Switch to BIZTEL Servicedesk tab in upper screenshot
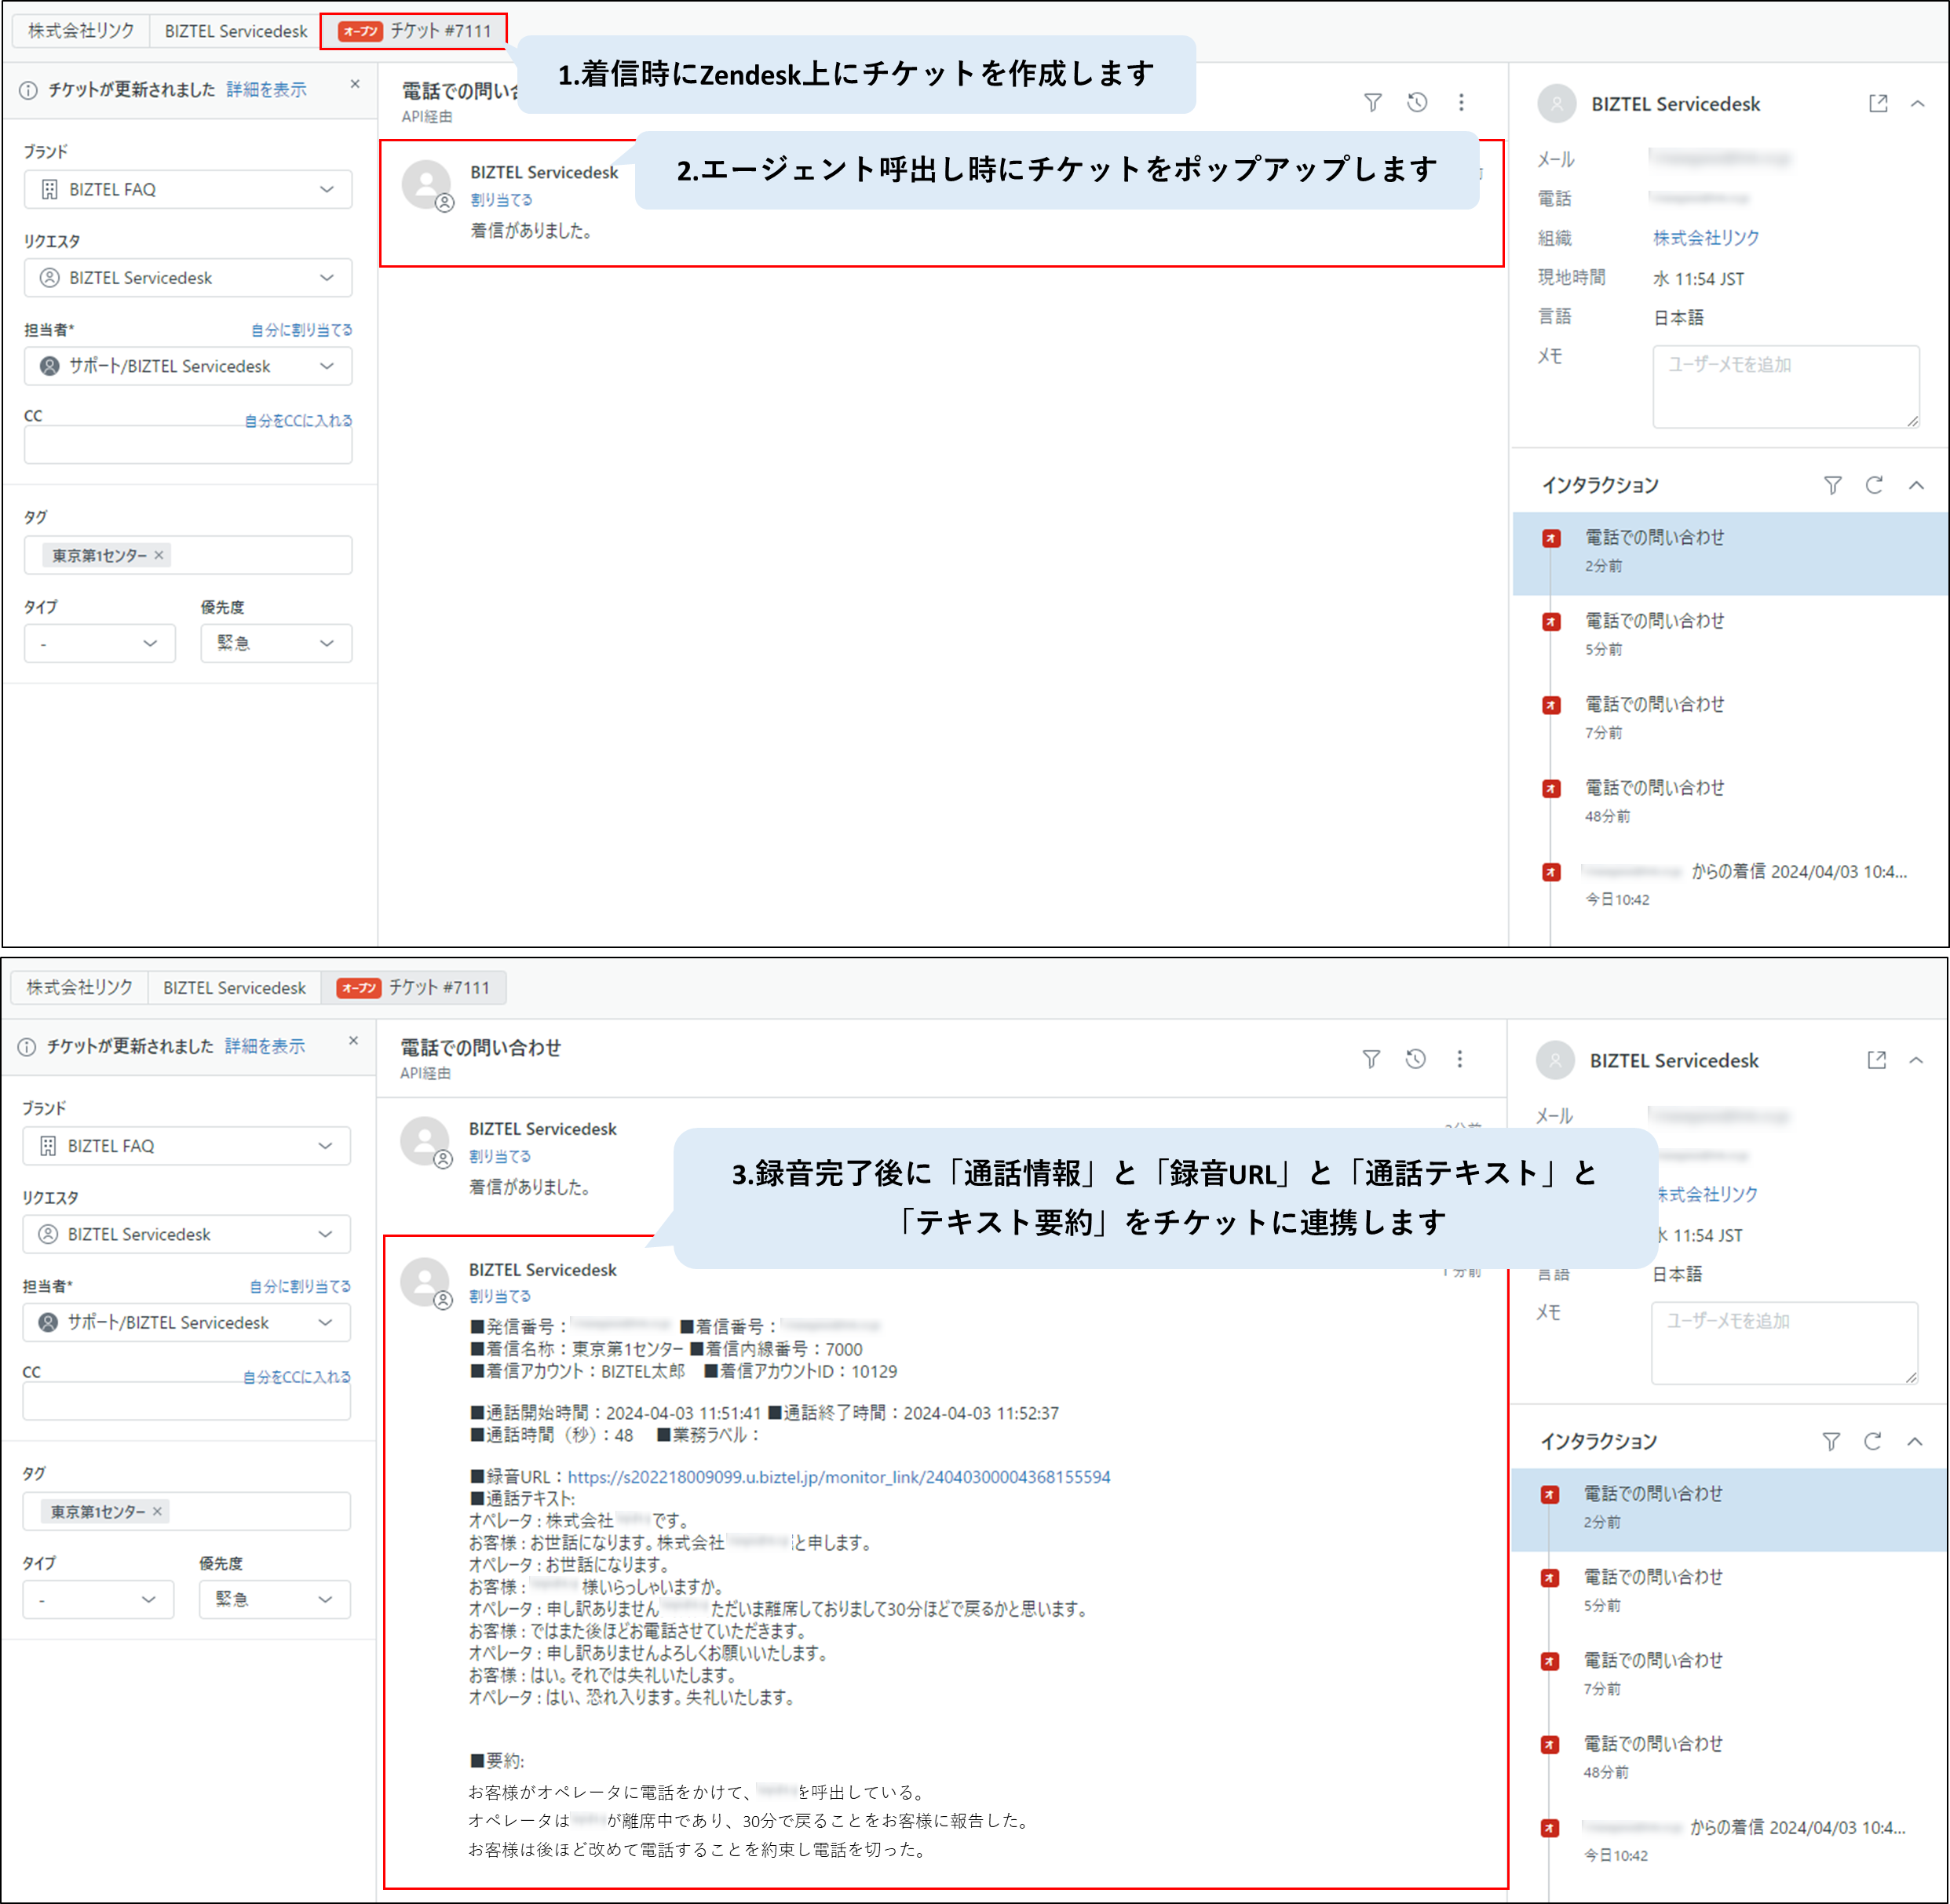 pos(236,31)
